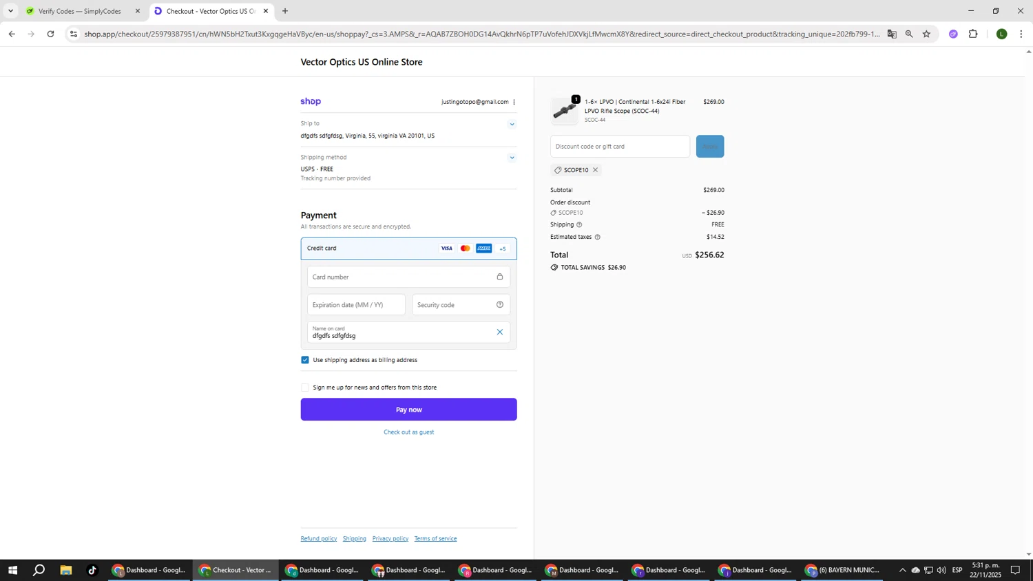The height and width of the screenshot is (581, 1033).
Task: Show the +5 additional card types
Action: coord(503,249)
